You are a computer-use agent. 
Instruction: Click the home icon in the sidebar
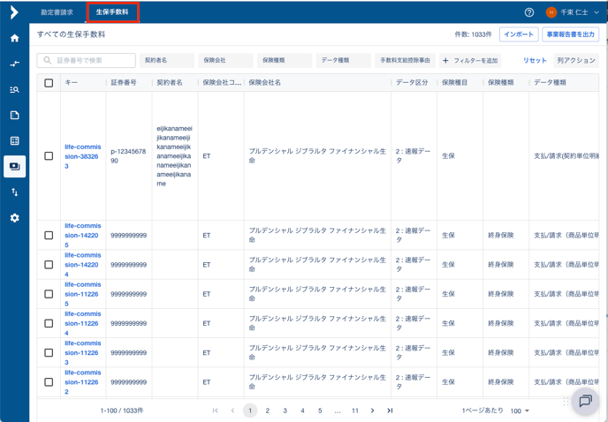pos(14,38)
